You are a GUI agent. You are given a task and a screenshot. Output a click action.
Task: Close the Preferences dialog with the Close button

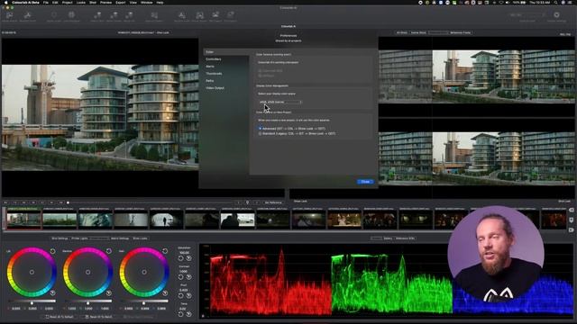click(365, 182)
